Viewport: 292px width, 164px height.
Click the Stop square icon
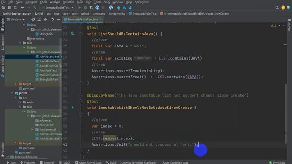pos(104,8)
